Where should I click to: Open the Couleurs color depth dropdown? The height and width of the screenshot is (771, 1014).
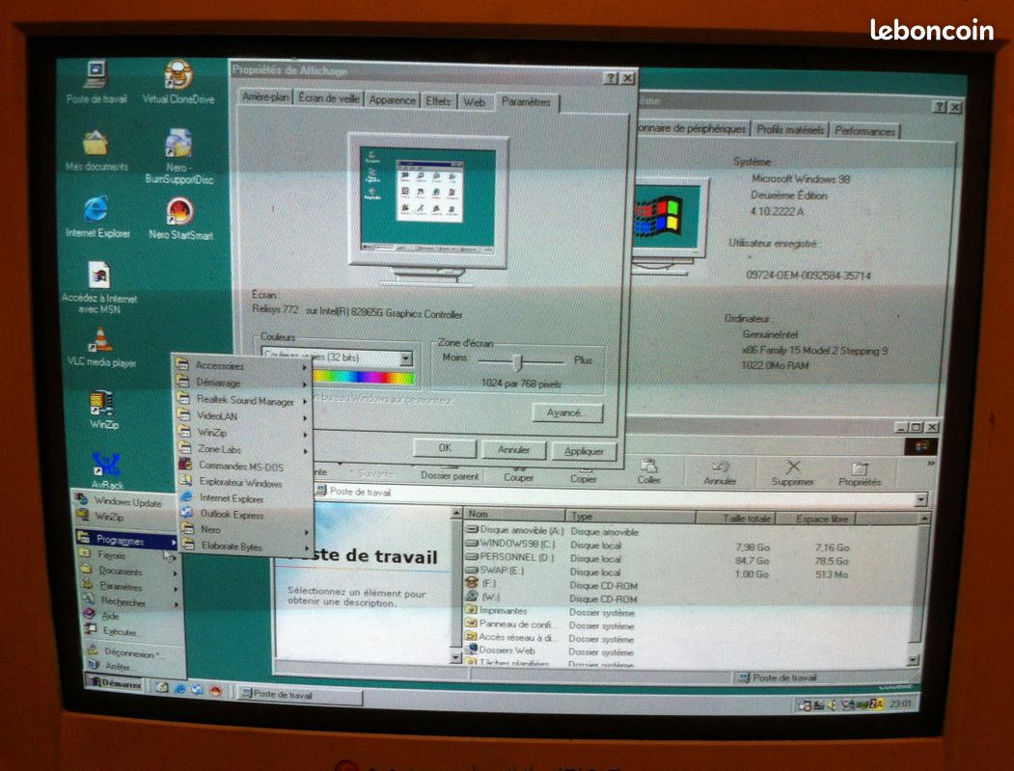(405, 358)
